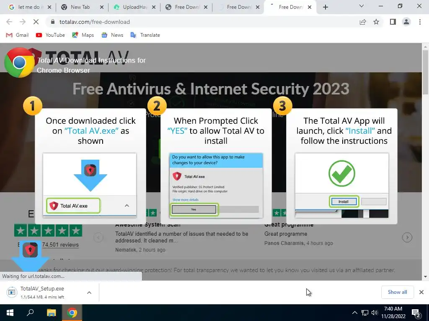
Task: View site security lock info
Action: (53, 22)
